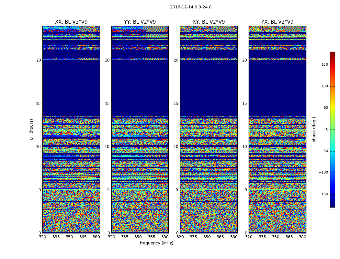Viewport: 340px width, 259px height.
Task: Click YY plot x-tick label '335'
Action: 125,237
